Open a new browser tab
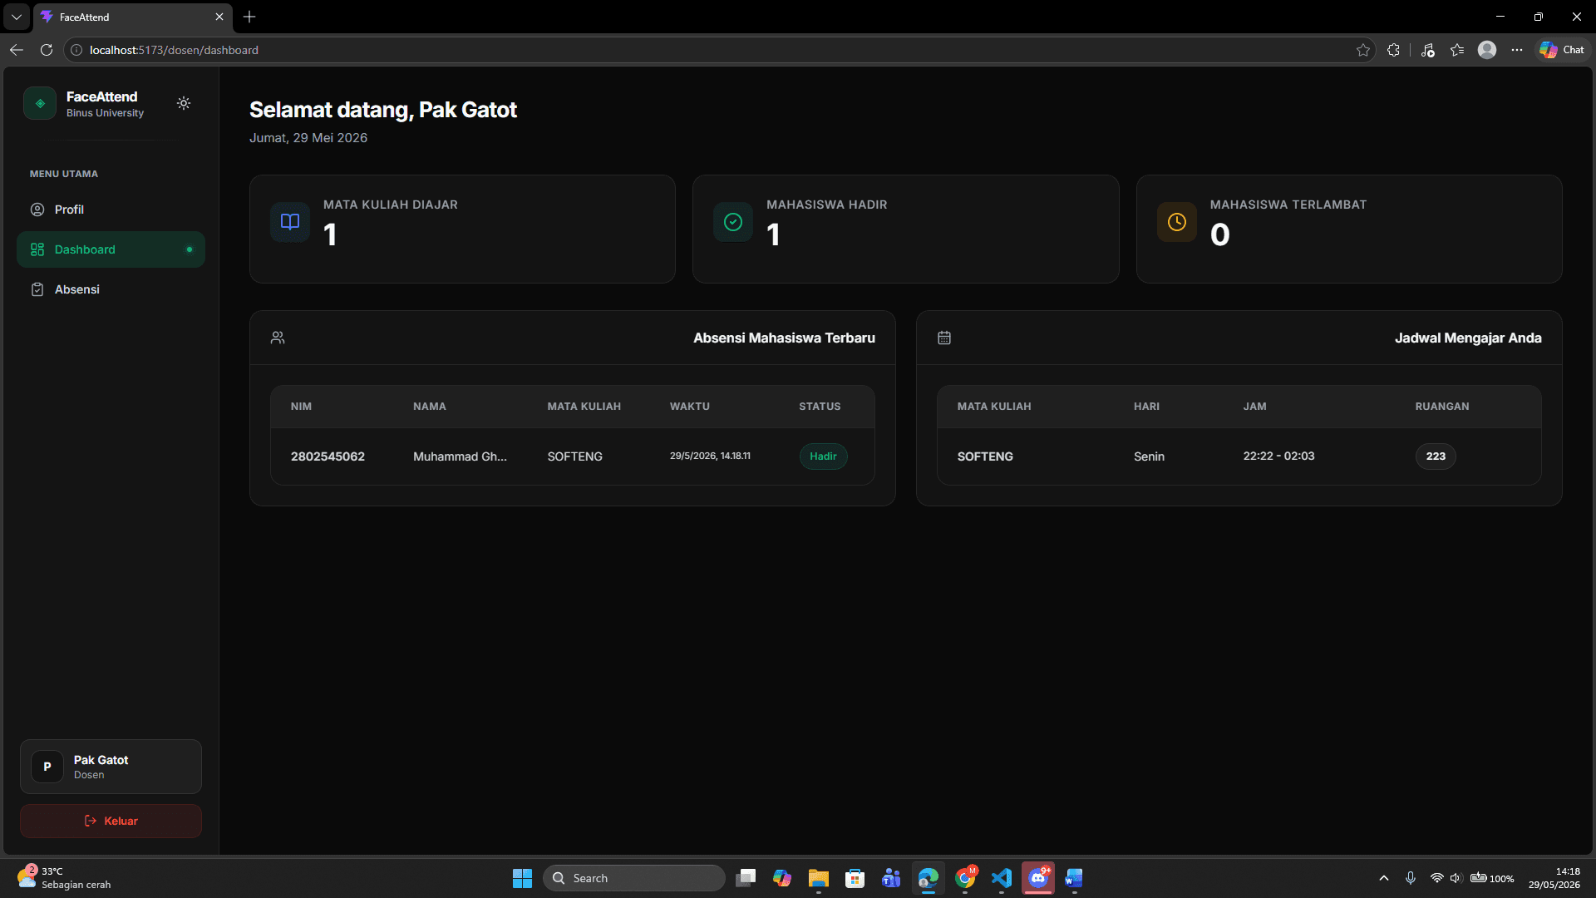Viewport: 1596px width, 898px height. tap(249, 17)
